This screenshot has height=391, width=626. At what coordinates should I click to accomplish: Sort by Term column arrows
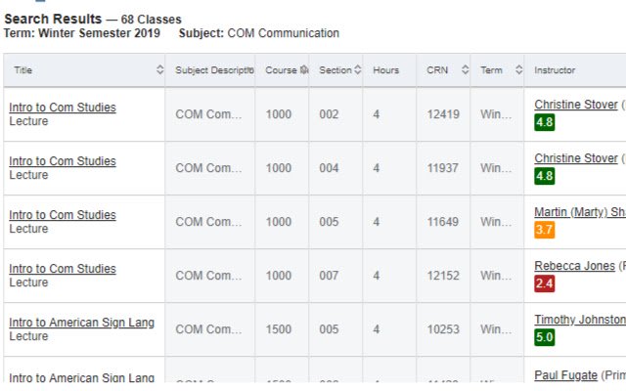[x=518, y=69]
